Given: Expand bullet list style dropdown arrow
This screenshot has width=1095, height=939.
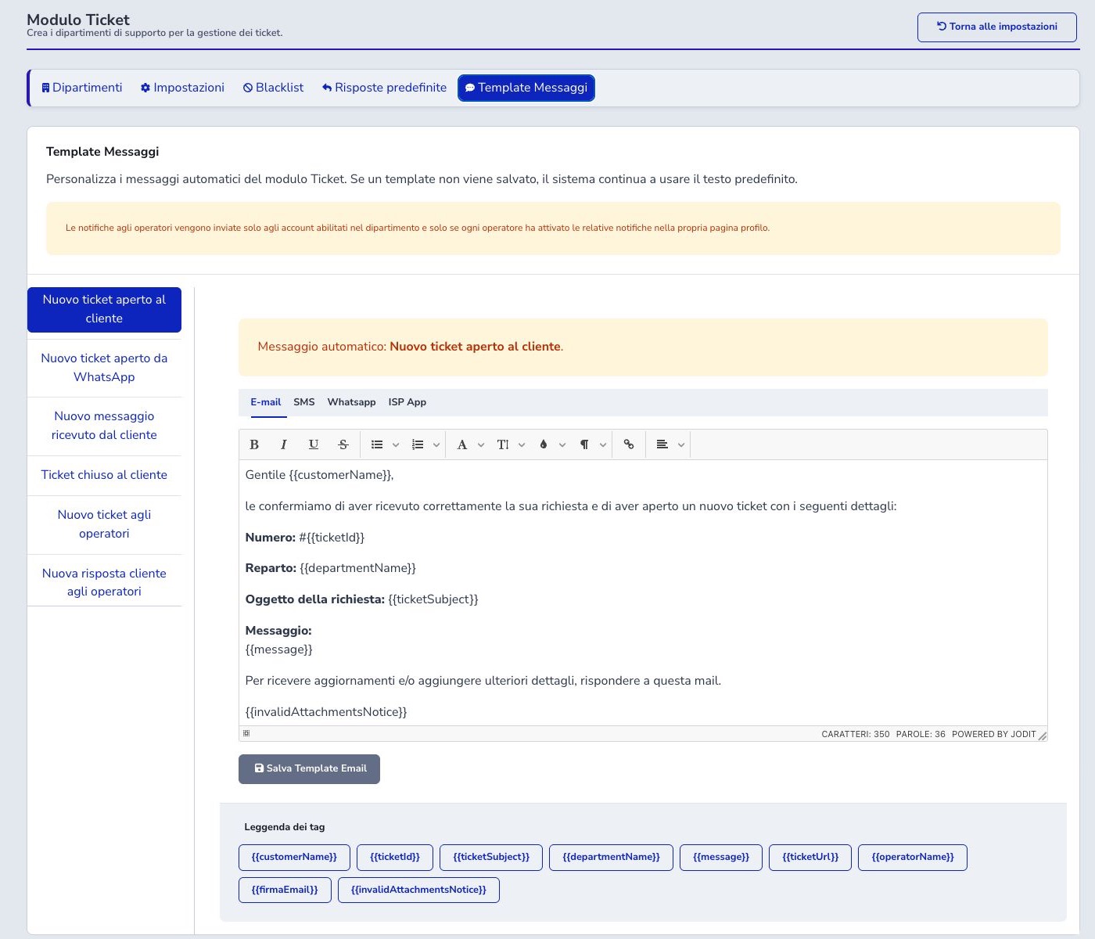Looking at the screenshot, I should point(396,444).
